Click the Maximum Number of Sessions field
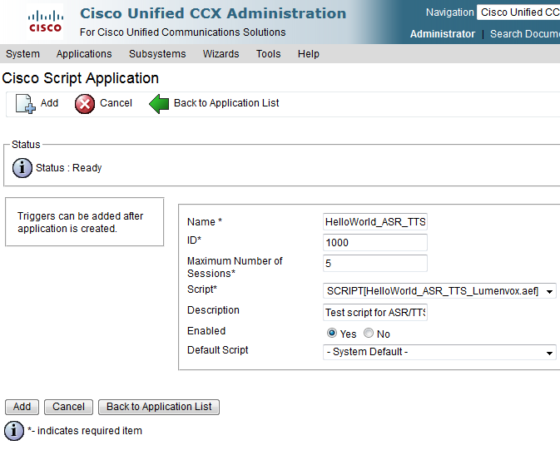560x470 pixels. point(375,263)
